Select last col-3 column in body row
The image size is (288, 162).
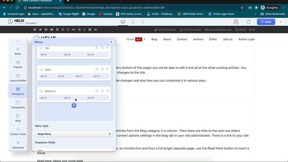[x=100, y=76]
